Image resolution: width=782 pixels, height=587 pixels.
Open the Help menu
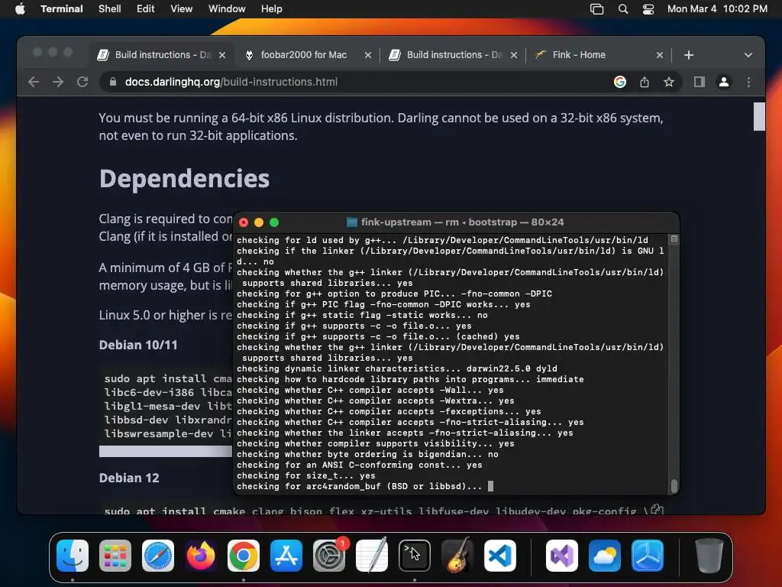click(272, 9)
